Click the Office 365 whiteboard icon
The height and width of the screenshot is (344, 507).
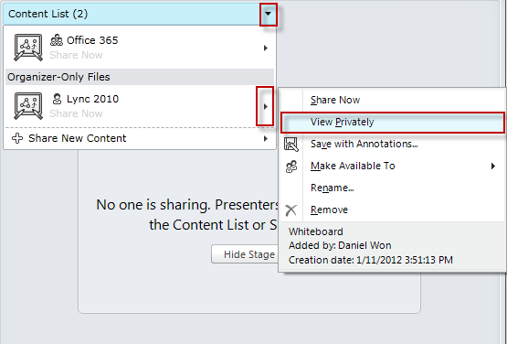click(x=28, y=48)
